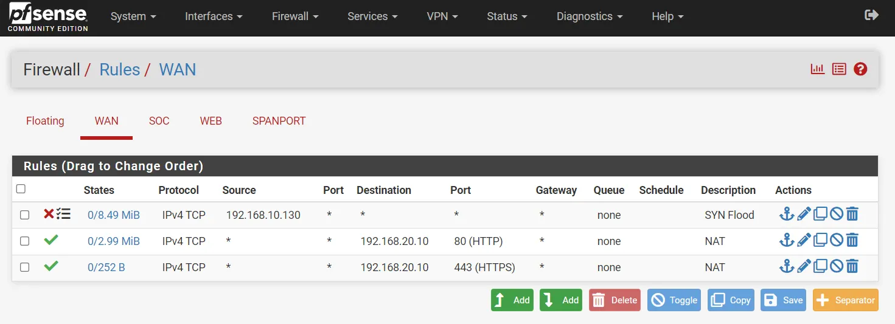This screenshot has width=895, height=324.
Task: Switch to the Floating rules tab
Action: (x=45, y=121)
